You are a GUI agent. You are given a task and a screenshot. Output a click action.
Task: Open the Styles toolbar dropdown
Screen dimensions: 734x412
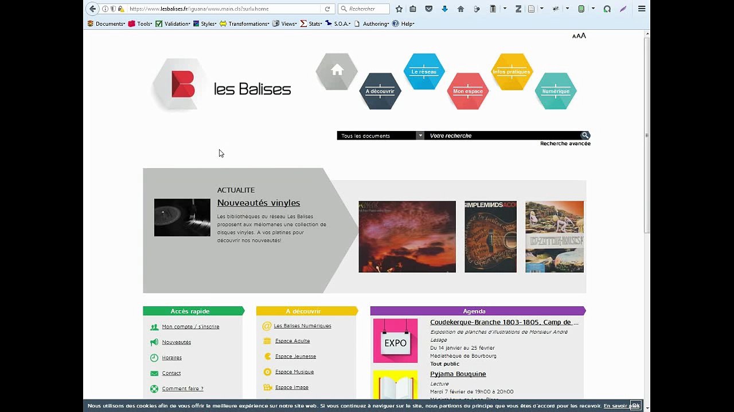[x=205, y=23]
